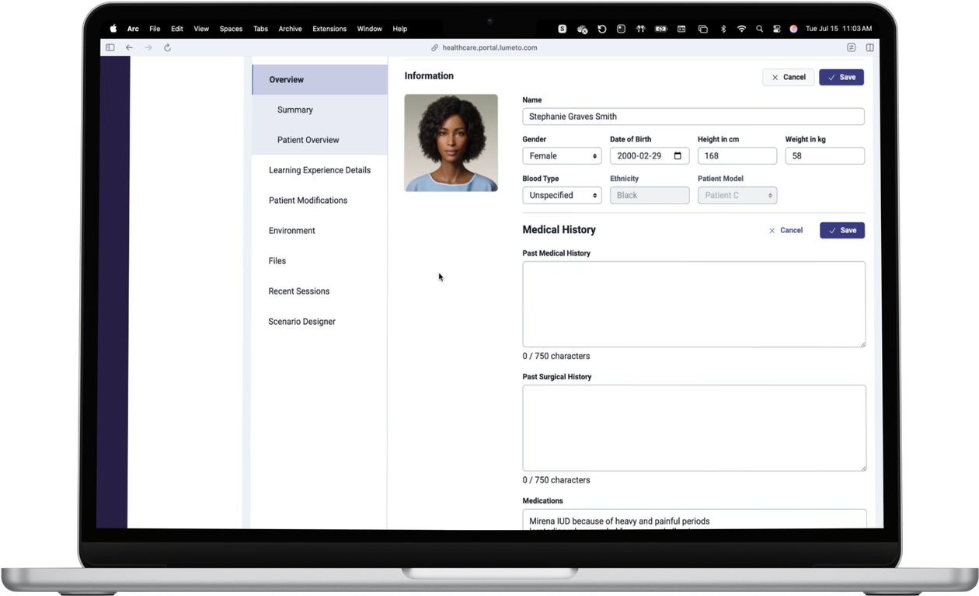Click the cloud sync error icon
The width and height of the screenshot is (979, 596).
tap(582, 29)
